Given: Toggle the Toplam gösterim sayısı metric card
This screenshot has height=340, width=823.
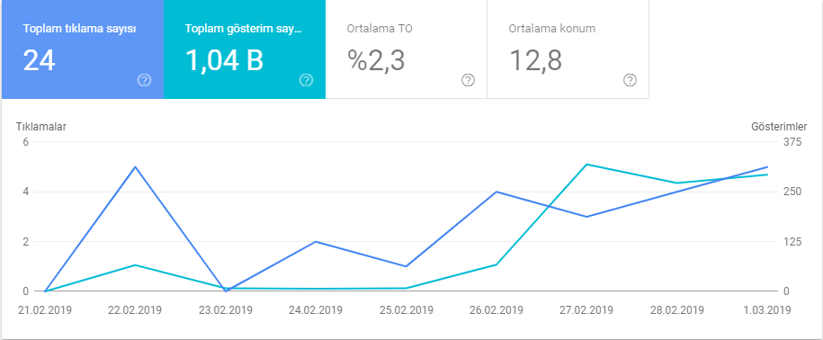Looking at the screenshot, I should 245,49.
